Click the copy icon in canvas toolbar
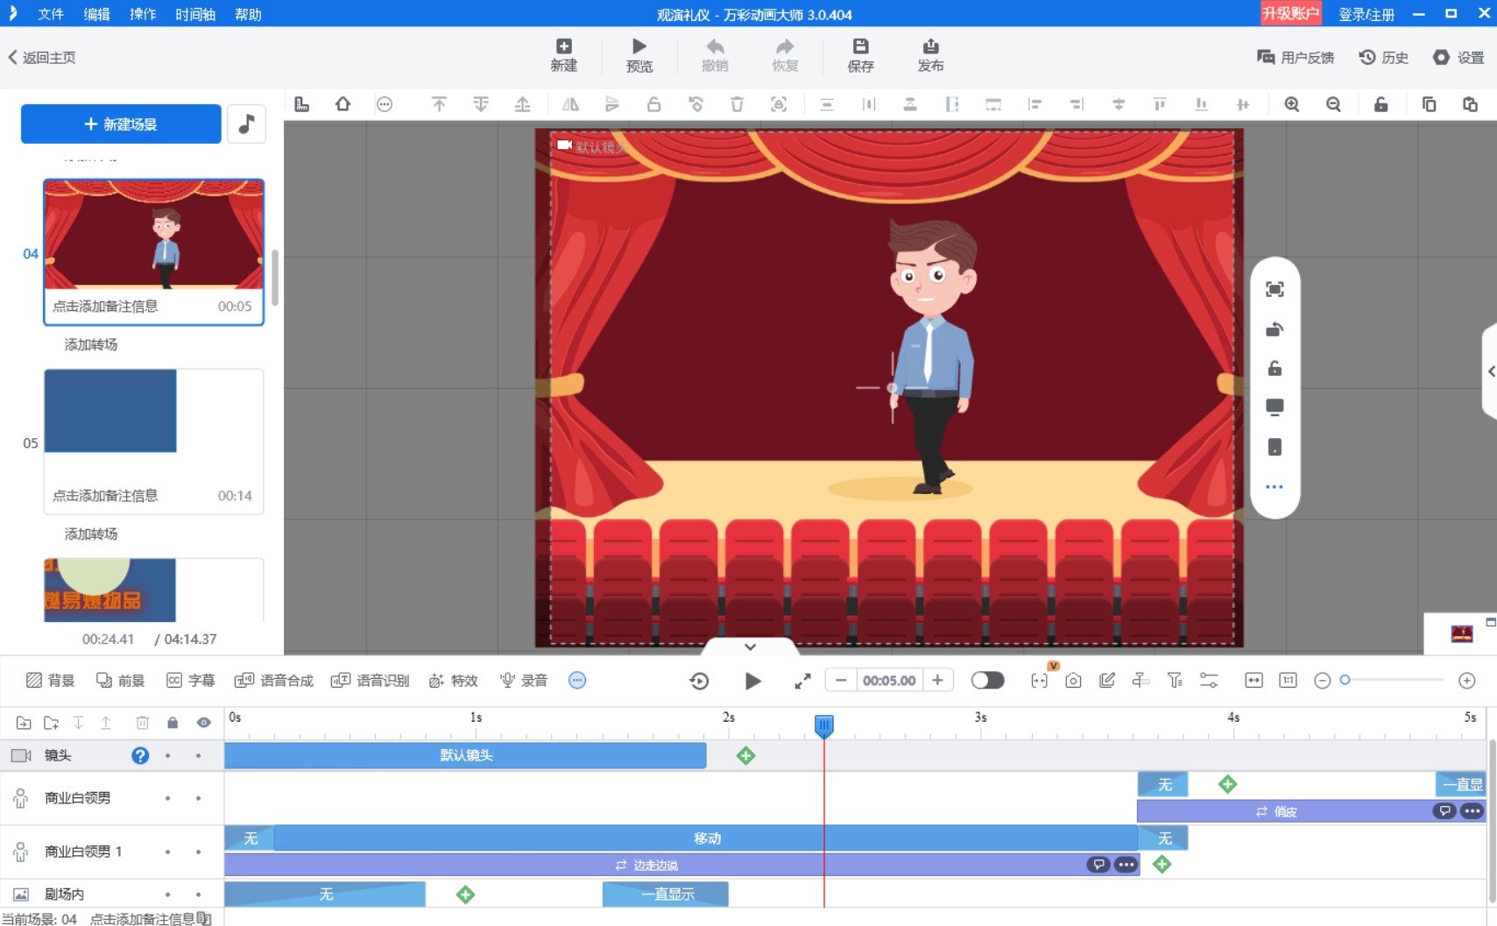1497x926 pixels. (x=1429, y=104)
